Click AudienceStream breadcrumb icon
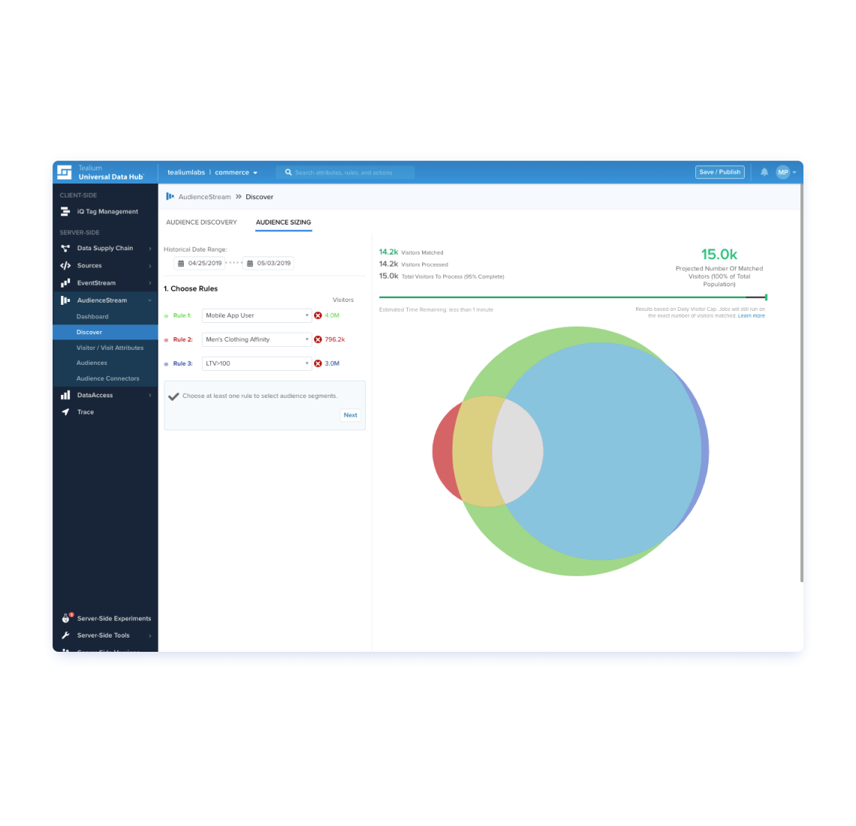This screenshot has width=856, height=826. pyautogui.click(x=170, y=197)
